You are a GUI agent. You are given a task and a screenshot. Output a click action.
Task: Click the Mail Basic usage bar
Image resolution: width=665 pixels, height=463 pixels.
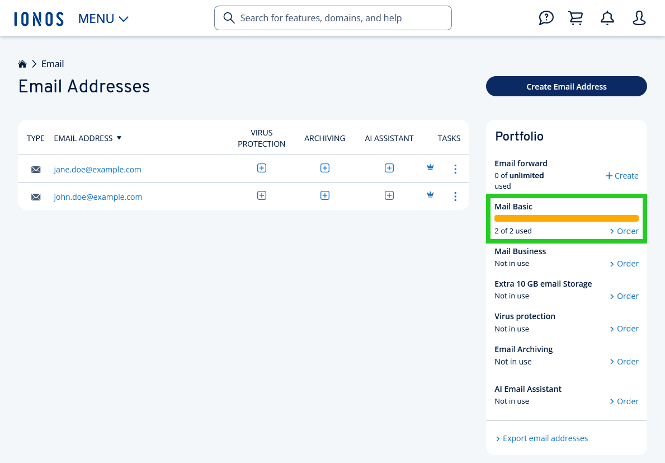pyautogui.click(x=566, y=218)
